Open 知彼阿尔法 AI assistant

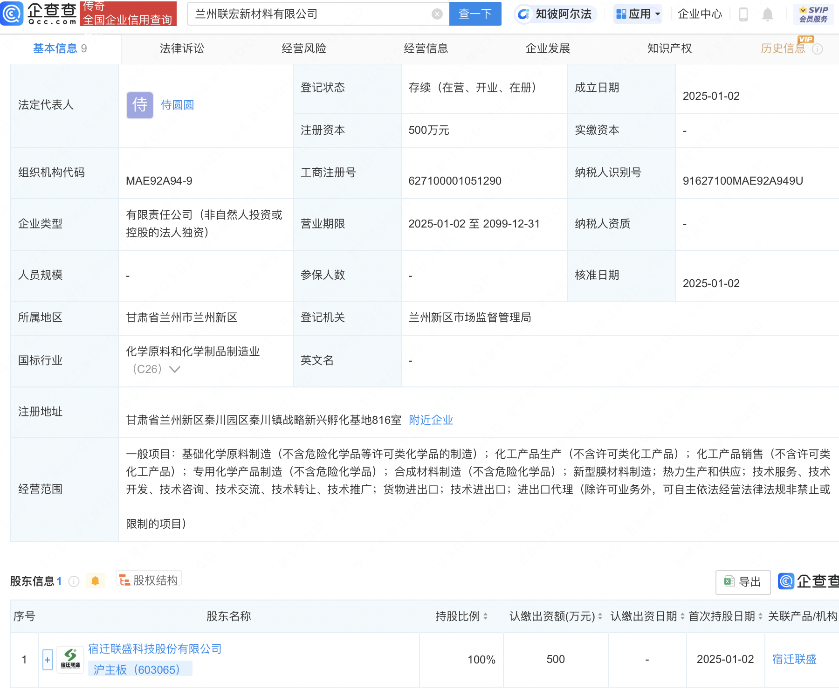pos(556,14)
